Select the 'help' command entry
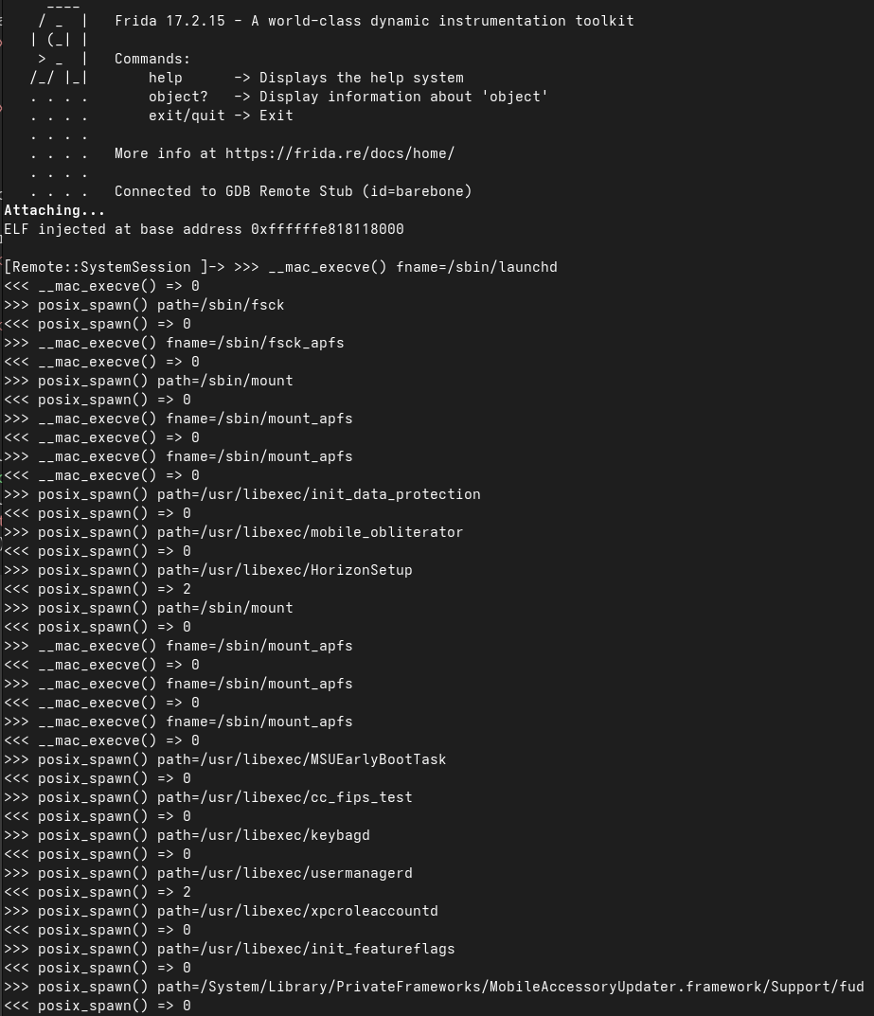 (x=306, y=78)
